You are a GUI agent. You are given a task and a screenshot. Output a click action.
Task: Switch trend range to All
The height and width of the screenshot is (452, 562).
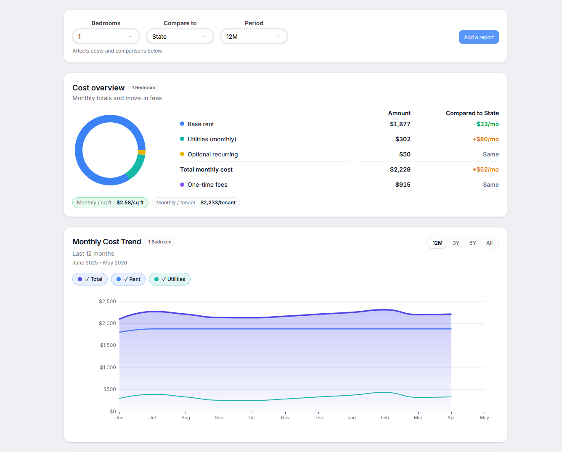(x=489, y=243)
